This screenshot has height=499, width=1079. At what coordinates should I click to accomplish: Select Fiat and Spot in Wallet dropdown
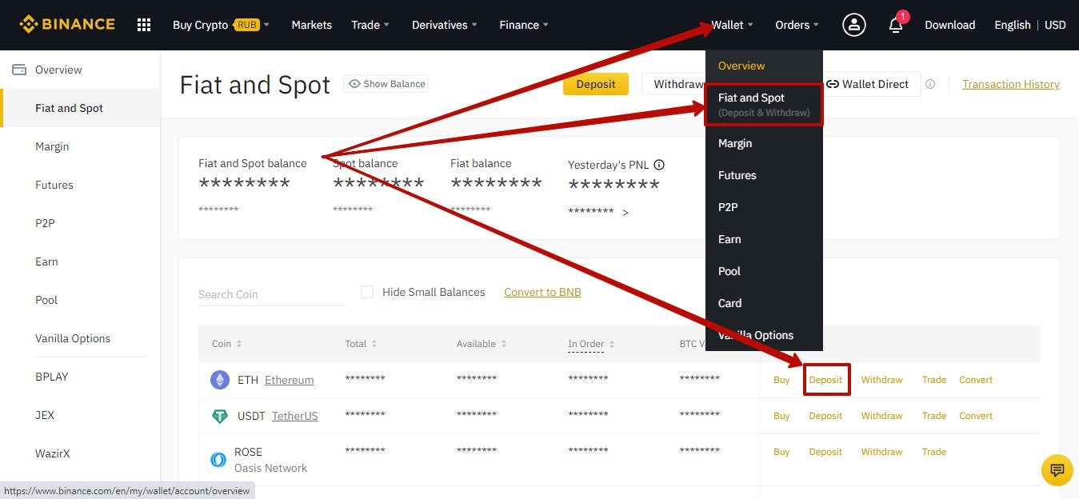coord(764,105)
